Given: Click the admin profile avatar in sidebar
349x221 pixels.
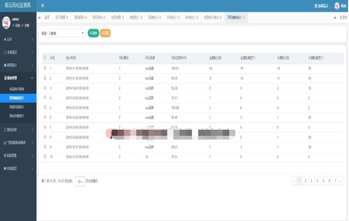Looking at the screenshot, I should [6, 23].
